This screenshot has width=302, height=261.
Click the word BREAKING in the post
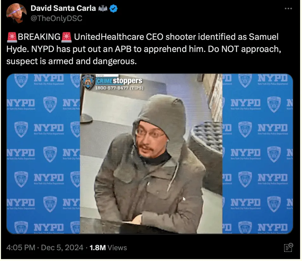pyautogui.click(x=39, y=37)
